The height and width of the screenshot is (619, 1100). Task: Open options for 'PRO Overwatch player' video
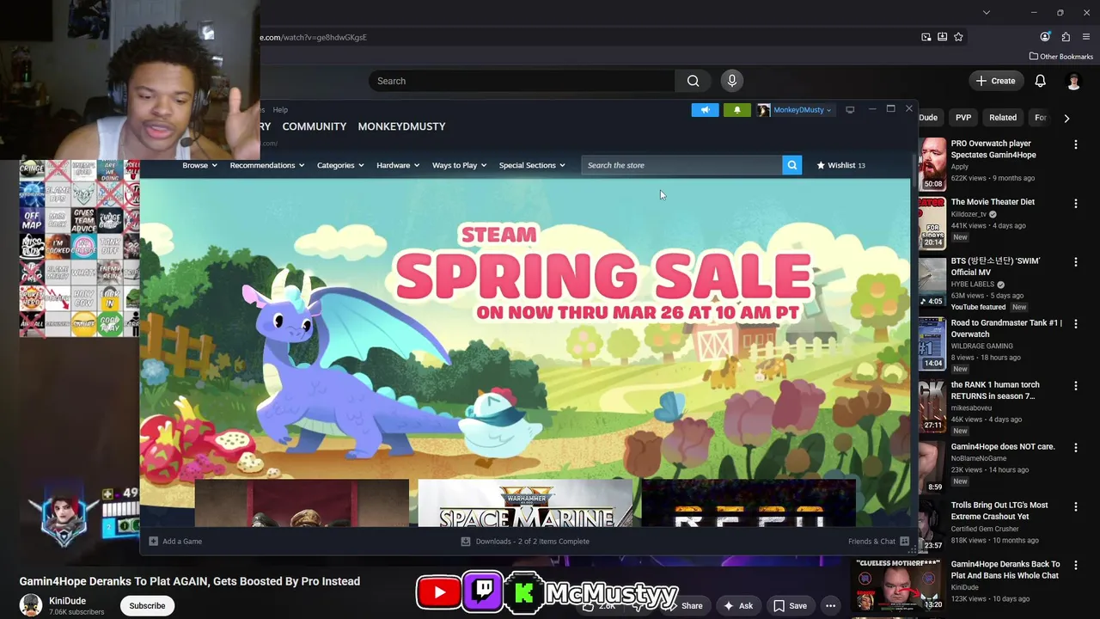pos(1076,144)
